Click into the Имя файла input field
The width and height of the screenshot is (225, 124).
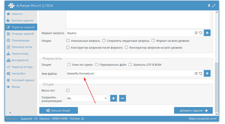coord(130,74)
